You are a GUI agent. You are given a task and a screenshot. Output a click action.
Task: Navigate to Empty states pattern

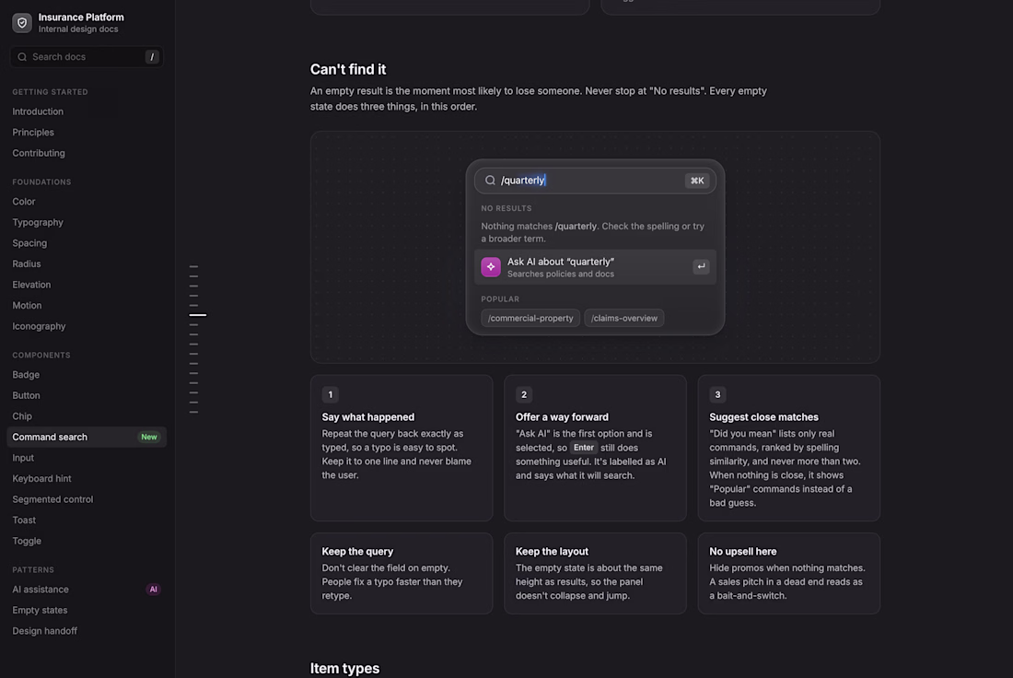pos(40,610)
